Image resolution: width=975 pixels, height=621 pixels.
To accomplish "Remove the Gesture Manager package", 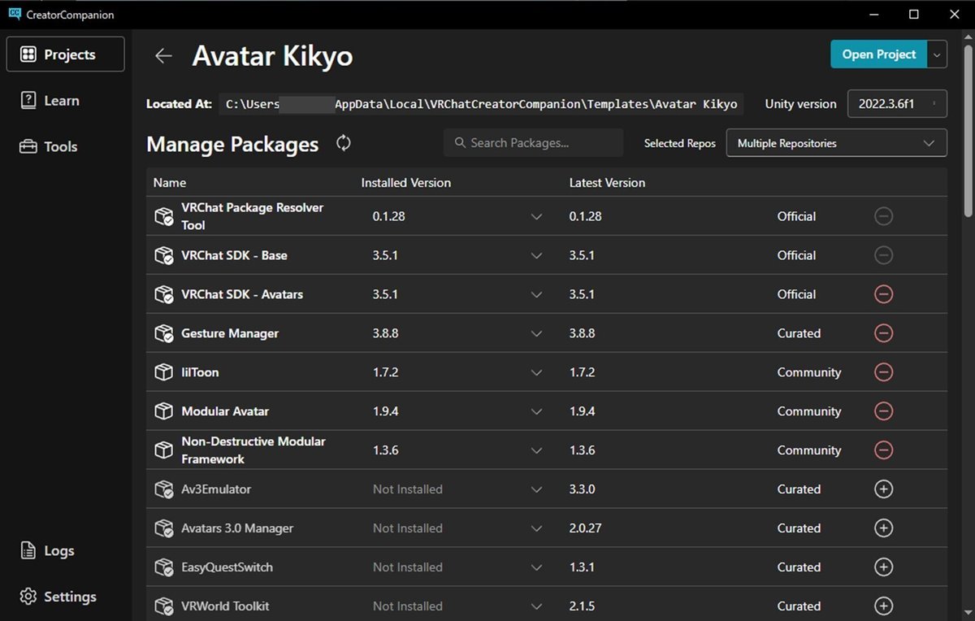I will [x=883, y=333].
